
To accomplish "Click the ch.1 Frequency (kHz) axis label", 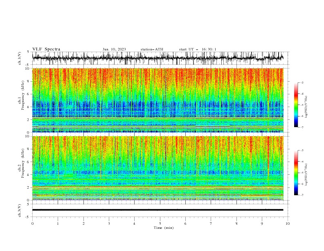I will click(x=21, y=94).
